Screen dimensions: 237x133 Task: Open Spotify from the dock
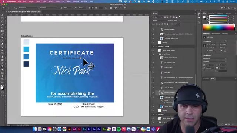(118, 129)
